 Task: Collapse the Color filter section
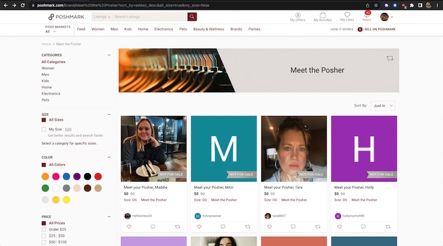[109, 157]
